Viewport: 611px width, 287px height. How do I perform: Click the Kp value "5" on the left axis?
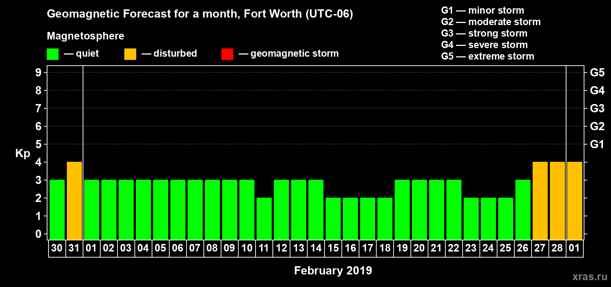coord(38,144)
